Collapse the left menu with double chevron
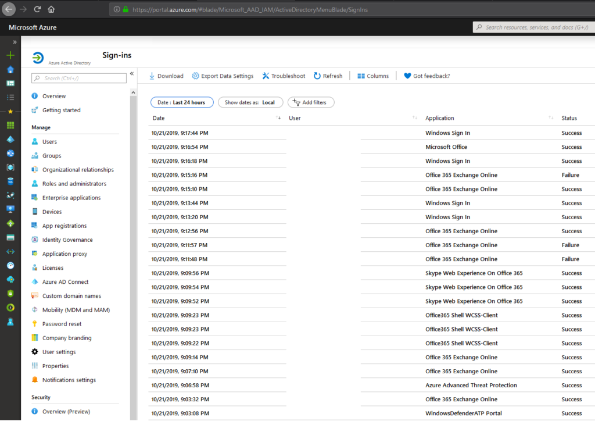 [132, 74]
